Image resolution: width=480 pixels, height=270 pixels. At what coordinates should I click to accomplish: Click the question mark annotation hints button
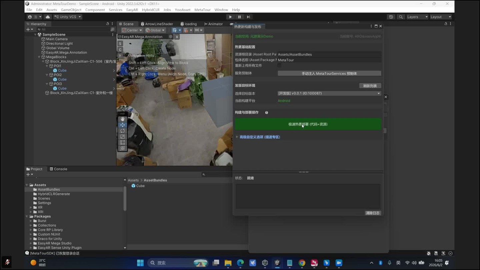point(120,56)
